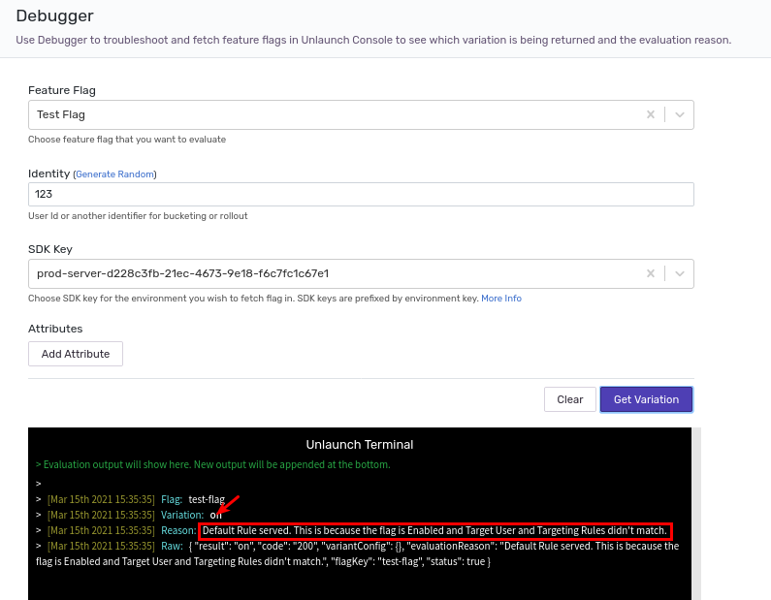Viewport: 771px width, 600px height.
Task: Click the Flag: label in terminal
Action: [x=172, y=499]
